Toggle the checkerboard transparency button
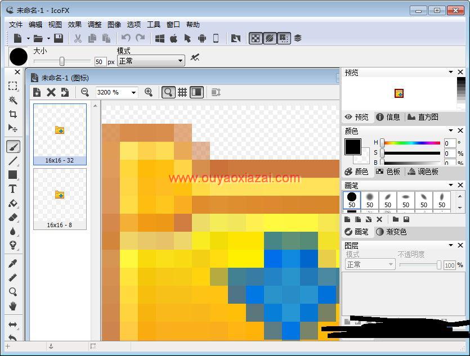Screen dimensions: 470x356 pos(256,38)
